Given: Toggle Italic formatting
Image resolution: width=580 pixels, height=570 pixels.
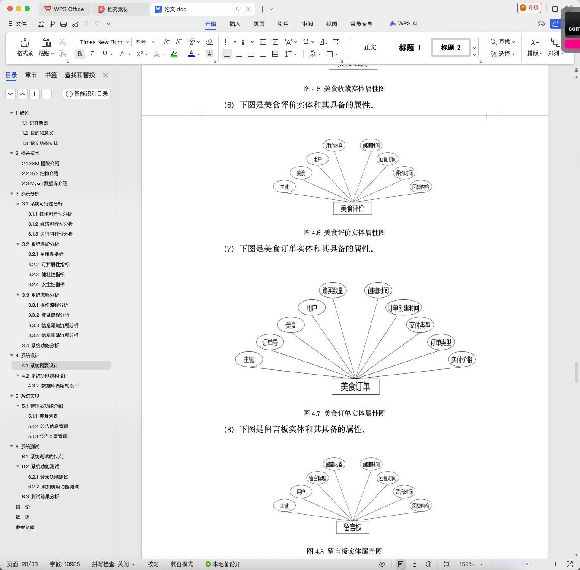Looking at the screenshot, I should 92,54.
